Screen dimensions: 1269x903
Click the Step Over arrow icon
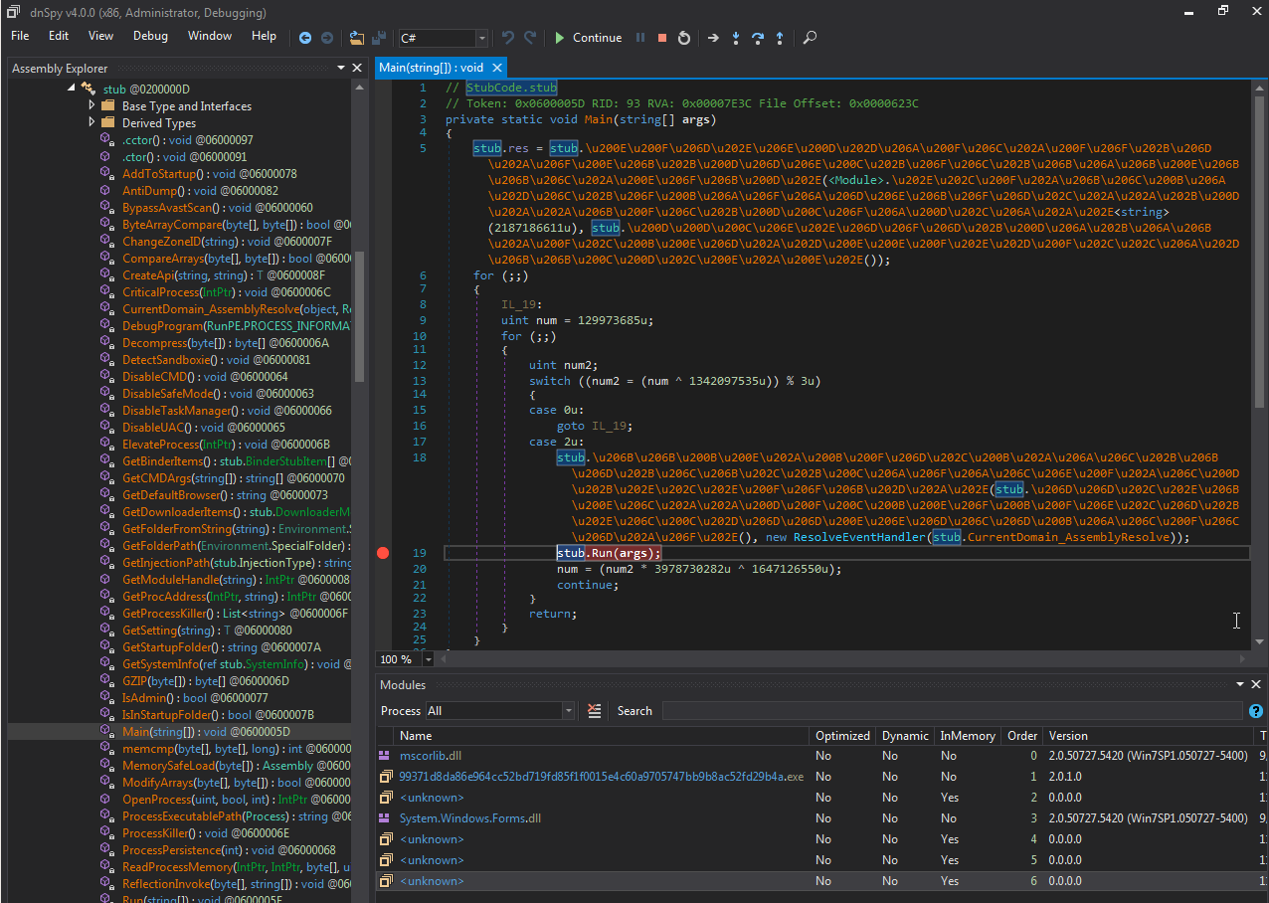[758, 38]
